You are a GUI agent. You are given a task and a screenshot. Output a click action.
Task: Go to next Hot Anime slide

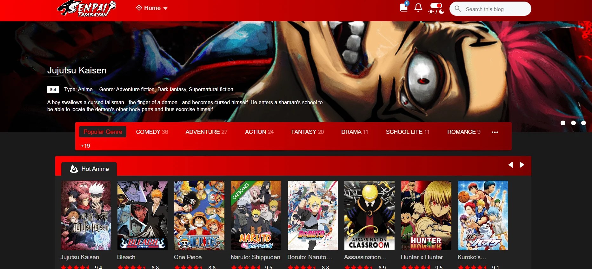[522, 165]
